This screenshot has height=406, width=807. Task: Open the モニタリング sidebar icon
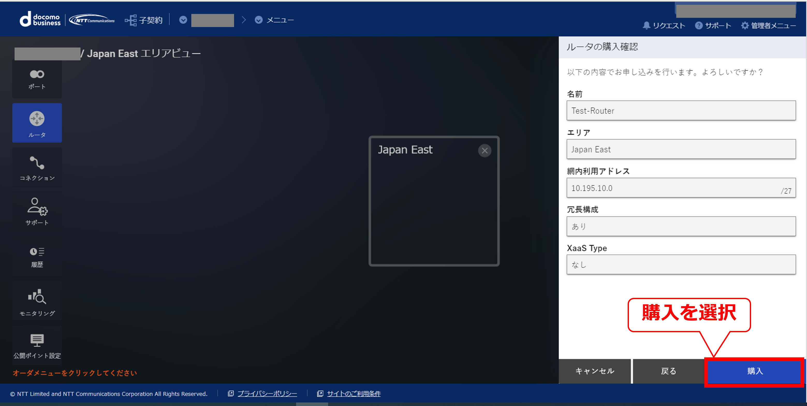[x=37, y=301]
